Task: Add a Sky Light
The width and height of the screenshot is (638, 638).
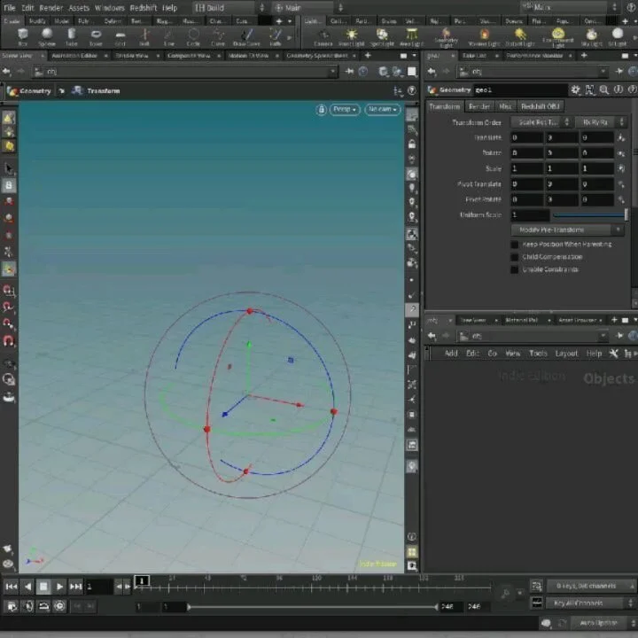Action: [x=591, y=36]
